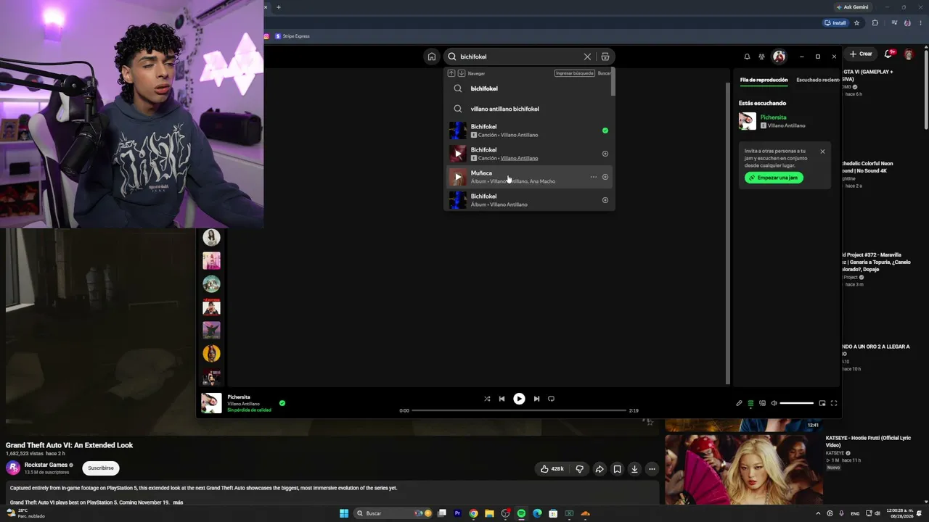Remove liked Bichifokel song via green checkmark
Screen dimensions: 929x522
(605, 130)
